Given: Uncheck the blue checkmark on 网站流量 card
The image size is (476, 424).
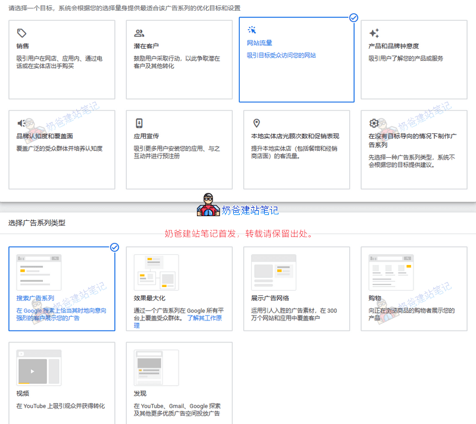Looking at the screenshot, I should point(353,18).
